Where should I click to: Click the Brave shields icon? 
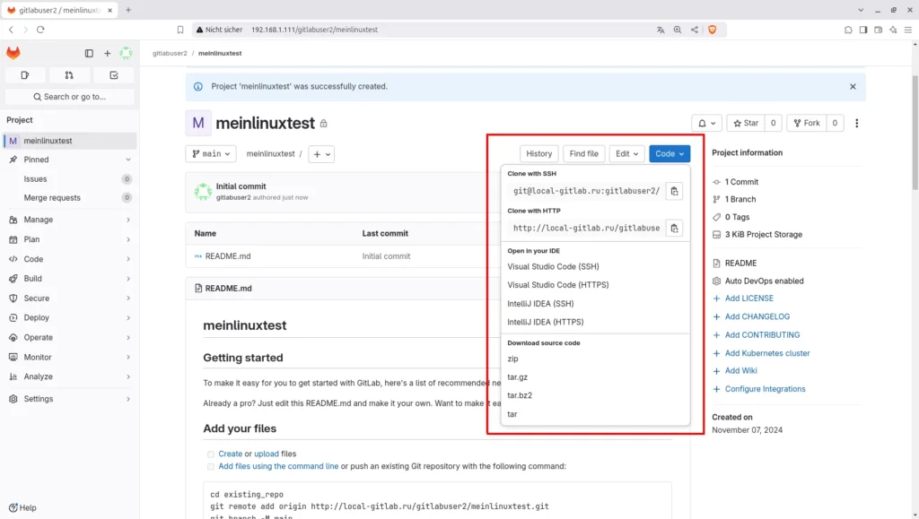713,30
